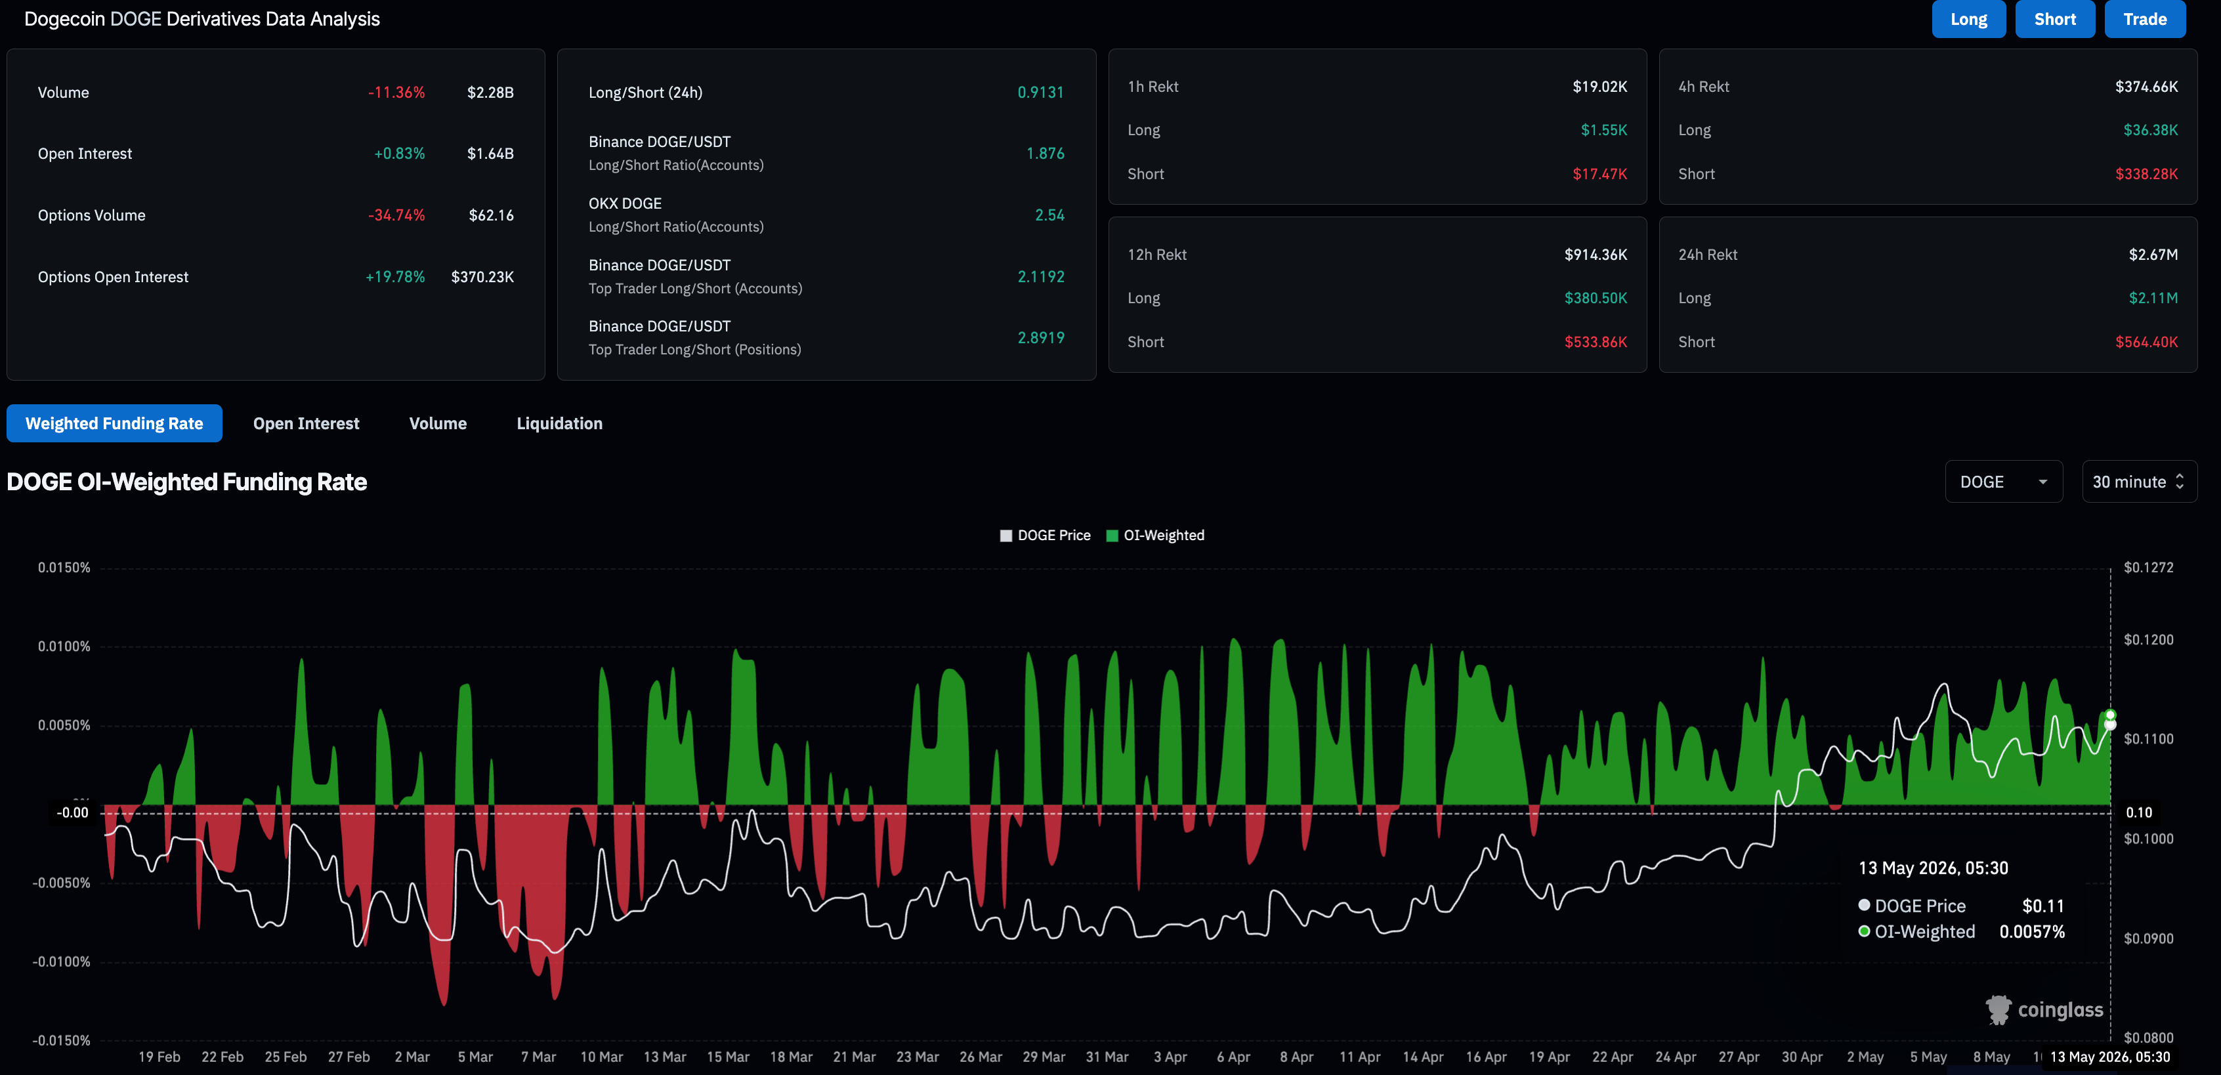Click the green data point on chart cursor
Image resolution: width=2221 pixels, height=1075 pixels.
[x=2110, y=715]
